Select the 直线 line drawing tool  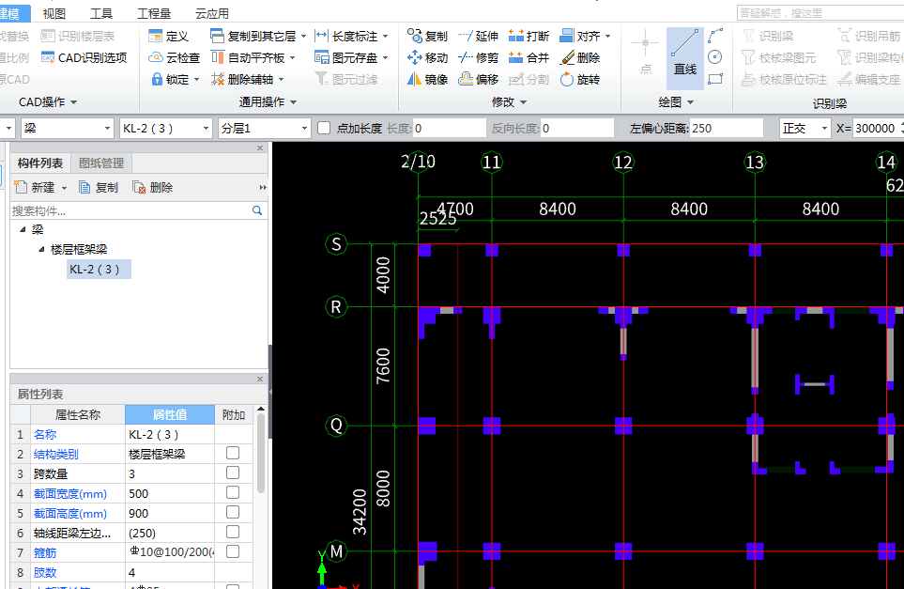[x=685, y=58]
